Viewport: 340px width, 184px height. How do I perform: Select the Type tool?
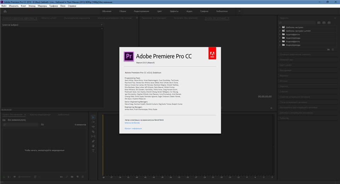[93, 151]
